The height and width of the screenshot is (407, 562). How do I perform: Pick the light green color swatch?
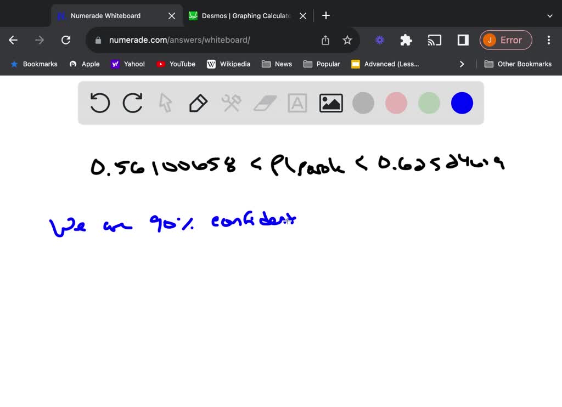(429, 103)
